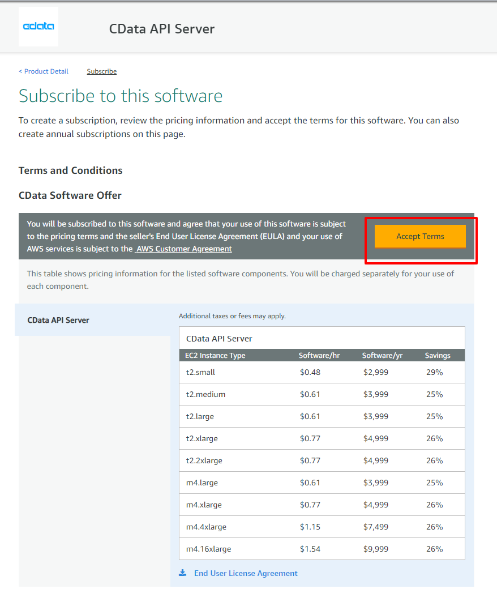497x606 pixels.
Task: Click the $9,999 yearly price
Action: tap(376, 549)
